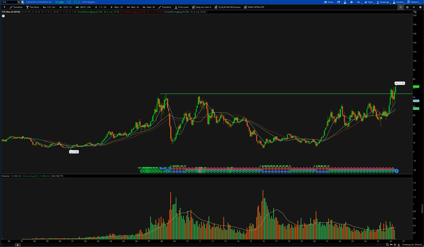Click the layout list icon beside grid icon

click(x=414, y=7)
